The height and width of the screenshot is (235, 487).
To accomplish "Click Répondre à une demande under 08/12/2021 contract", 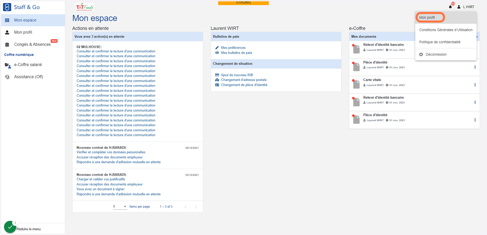I will tap(119, 162).
